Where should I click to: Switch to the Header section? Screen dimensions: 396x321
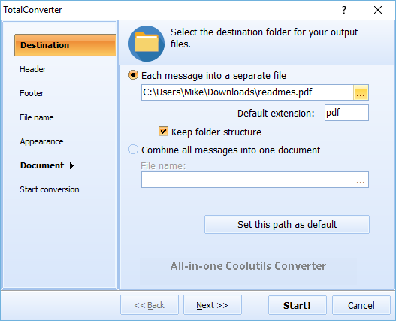click(x=33, y=69)
